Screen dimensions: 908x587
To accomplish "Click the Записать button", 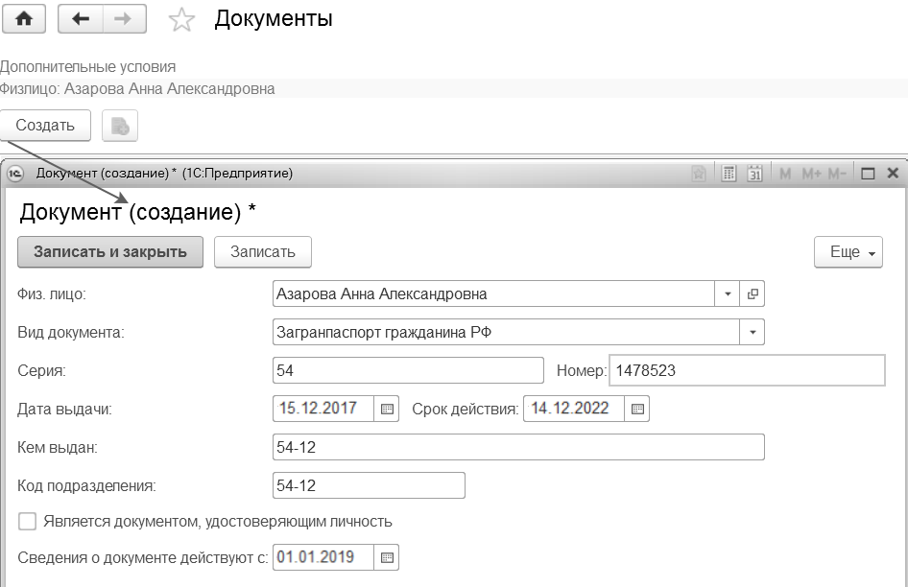I will [x=263, y=252].
